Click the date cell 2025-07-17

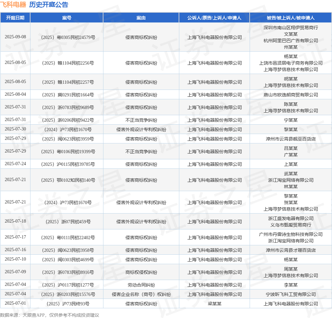pyautogui.click(x=15, y=237)
